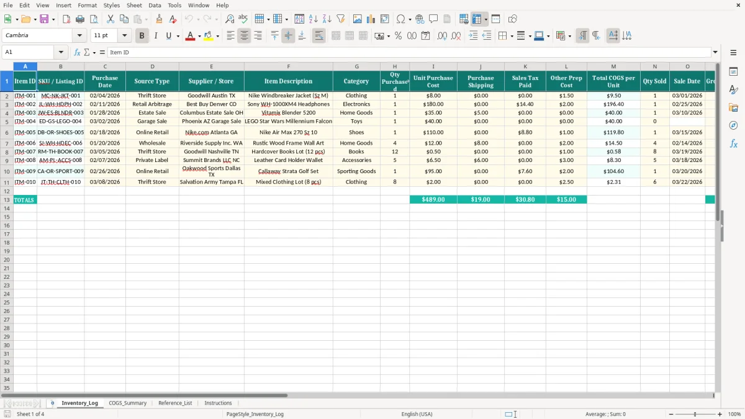Apply yellow background color
Image resolution: width=745 pixels, height=419 pixels.
click(208, 36)
